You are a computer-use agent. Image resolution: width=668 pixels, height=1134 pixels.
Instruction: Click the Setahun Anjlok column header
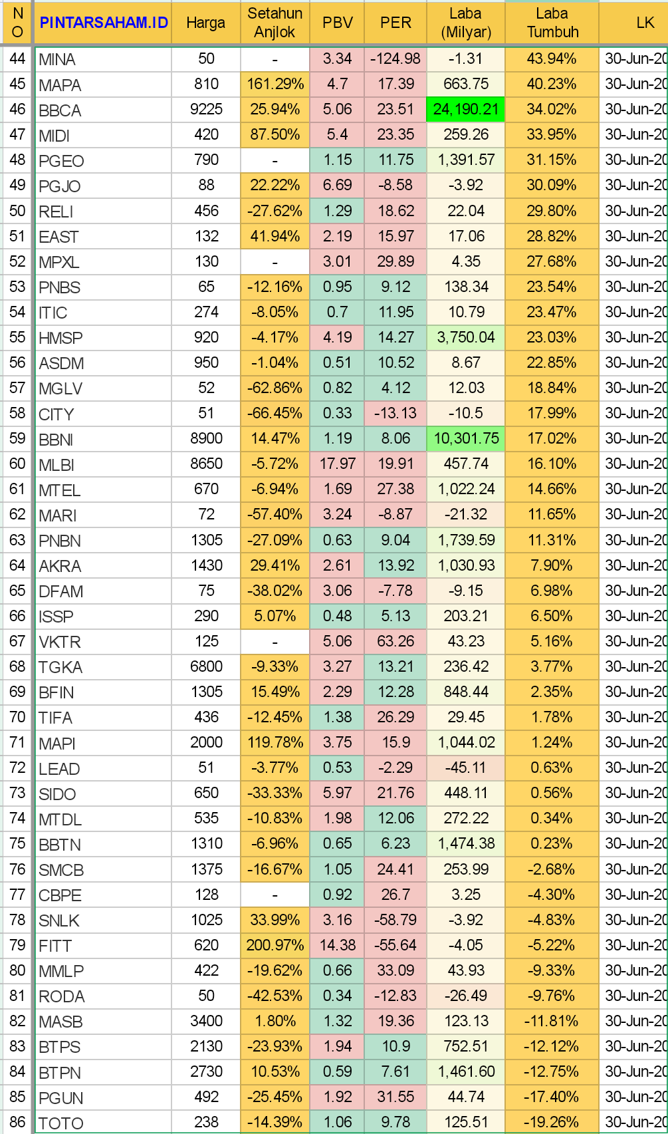[275, 23]
